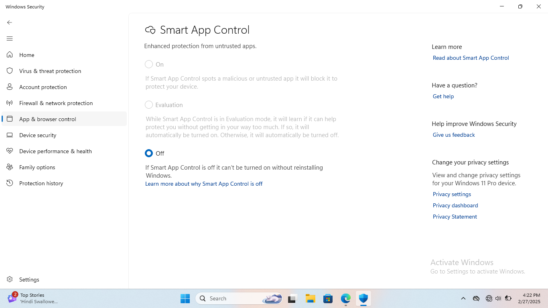Launch Microsoft Edge from the taskbar
Viewport: 548px width, 308px height.
click(x=345, y=298)
